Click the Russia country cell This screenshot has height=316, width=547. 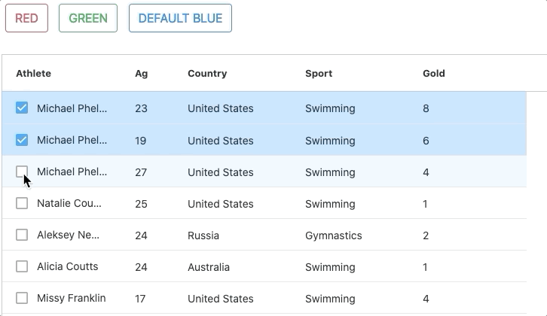[x=203, y=235]
